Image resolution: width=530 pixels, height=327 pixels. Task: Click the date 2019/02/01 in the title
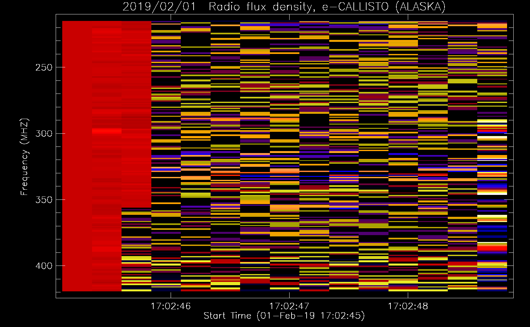point(159,7)
